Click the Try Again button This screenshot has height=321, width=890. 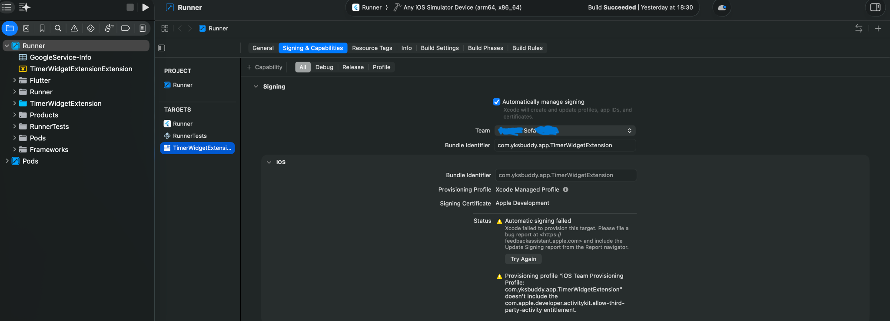[523, 259]
